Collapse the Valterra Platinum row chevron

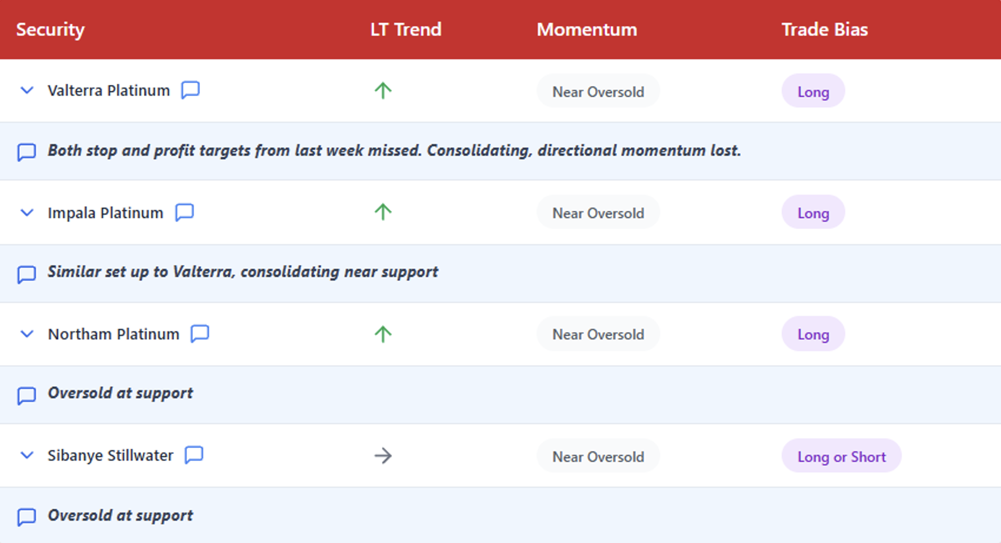point(27,90)
